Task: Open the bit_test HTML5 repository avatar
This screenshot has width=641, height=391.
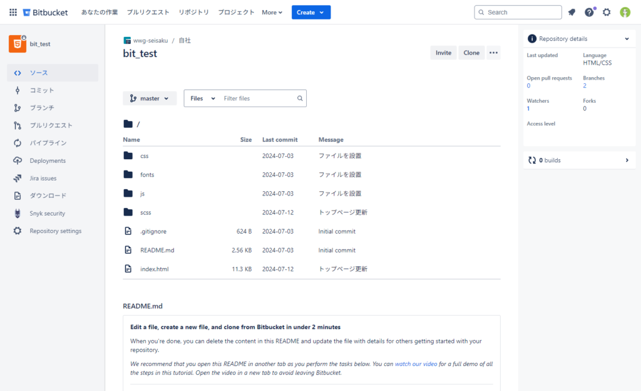Action: pos(17,44)
